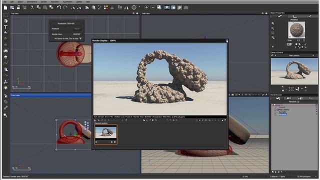Click the stacked renders horizontal scrollbar
The width and height of the screenshot is (320, 180).
pyautogui.click(x=160, y=146)
